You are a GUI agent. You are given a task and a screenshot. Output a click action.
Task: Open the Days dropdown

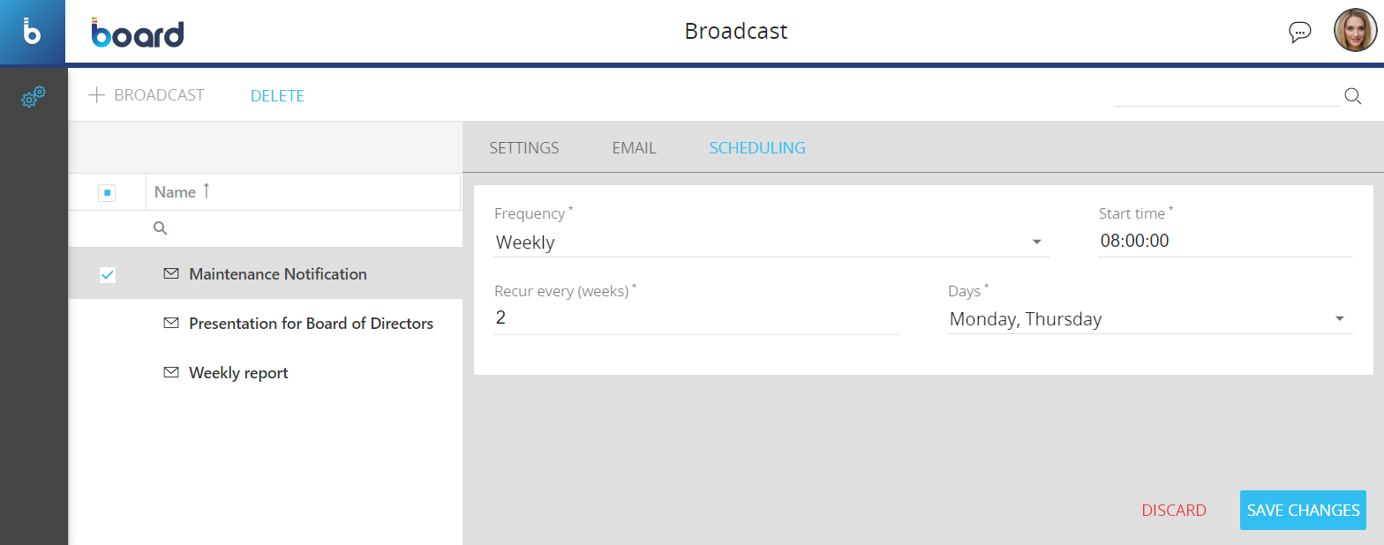tap(1339, 319)
